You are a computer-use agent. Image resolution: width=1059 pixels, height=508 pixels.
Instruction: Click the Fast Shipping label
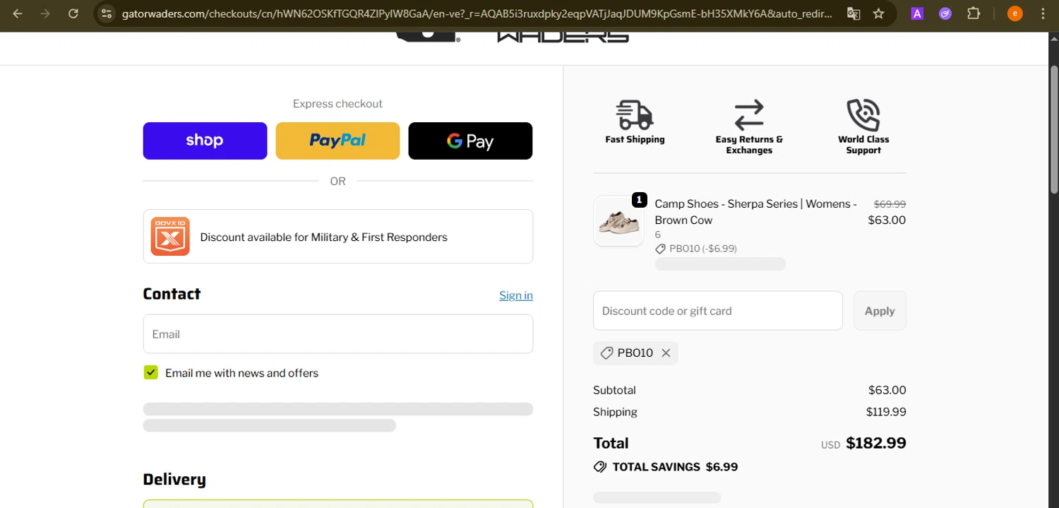[635, 139]
